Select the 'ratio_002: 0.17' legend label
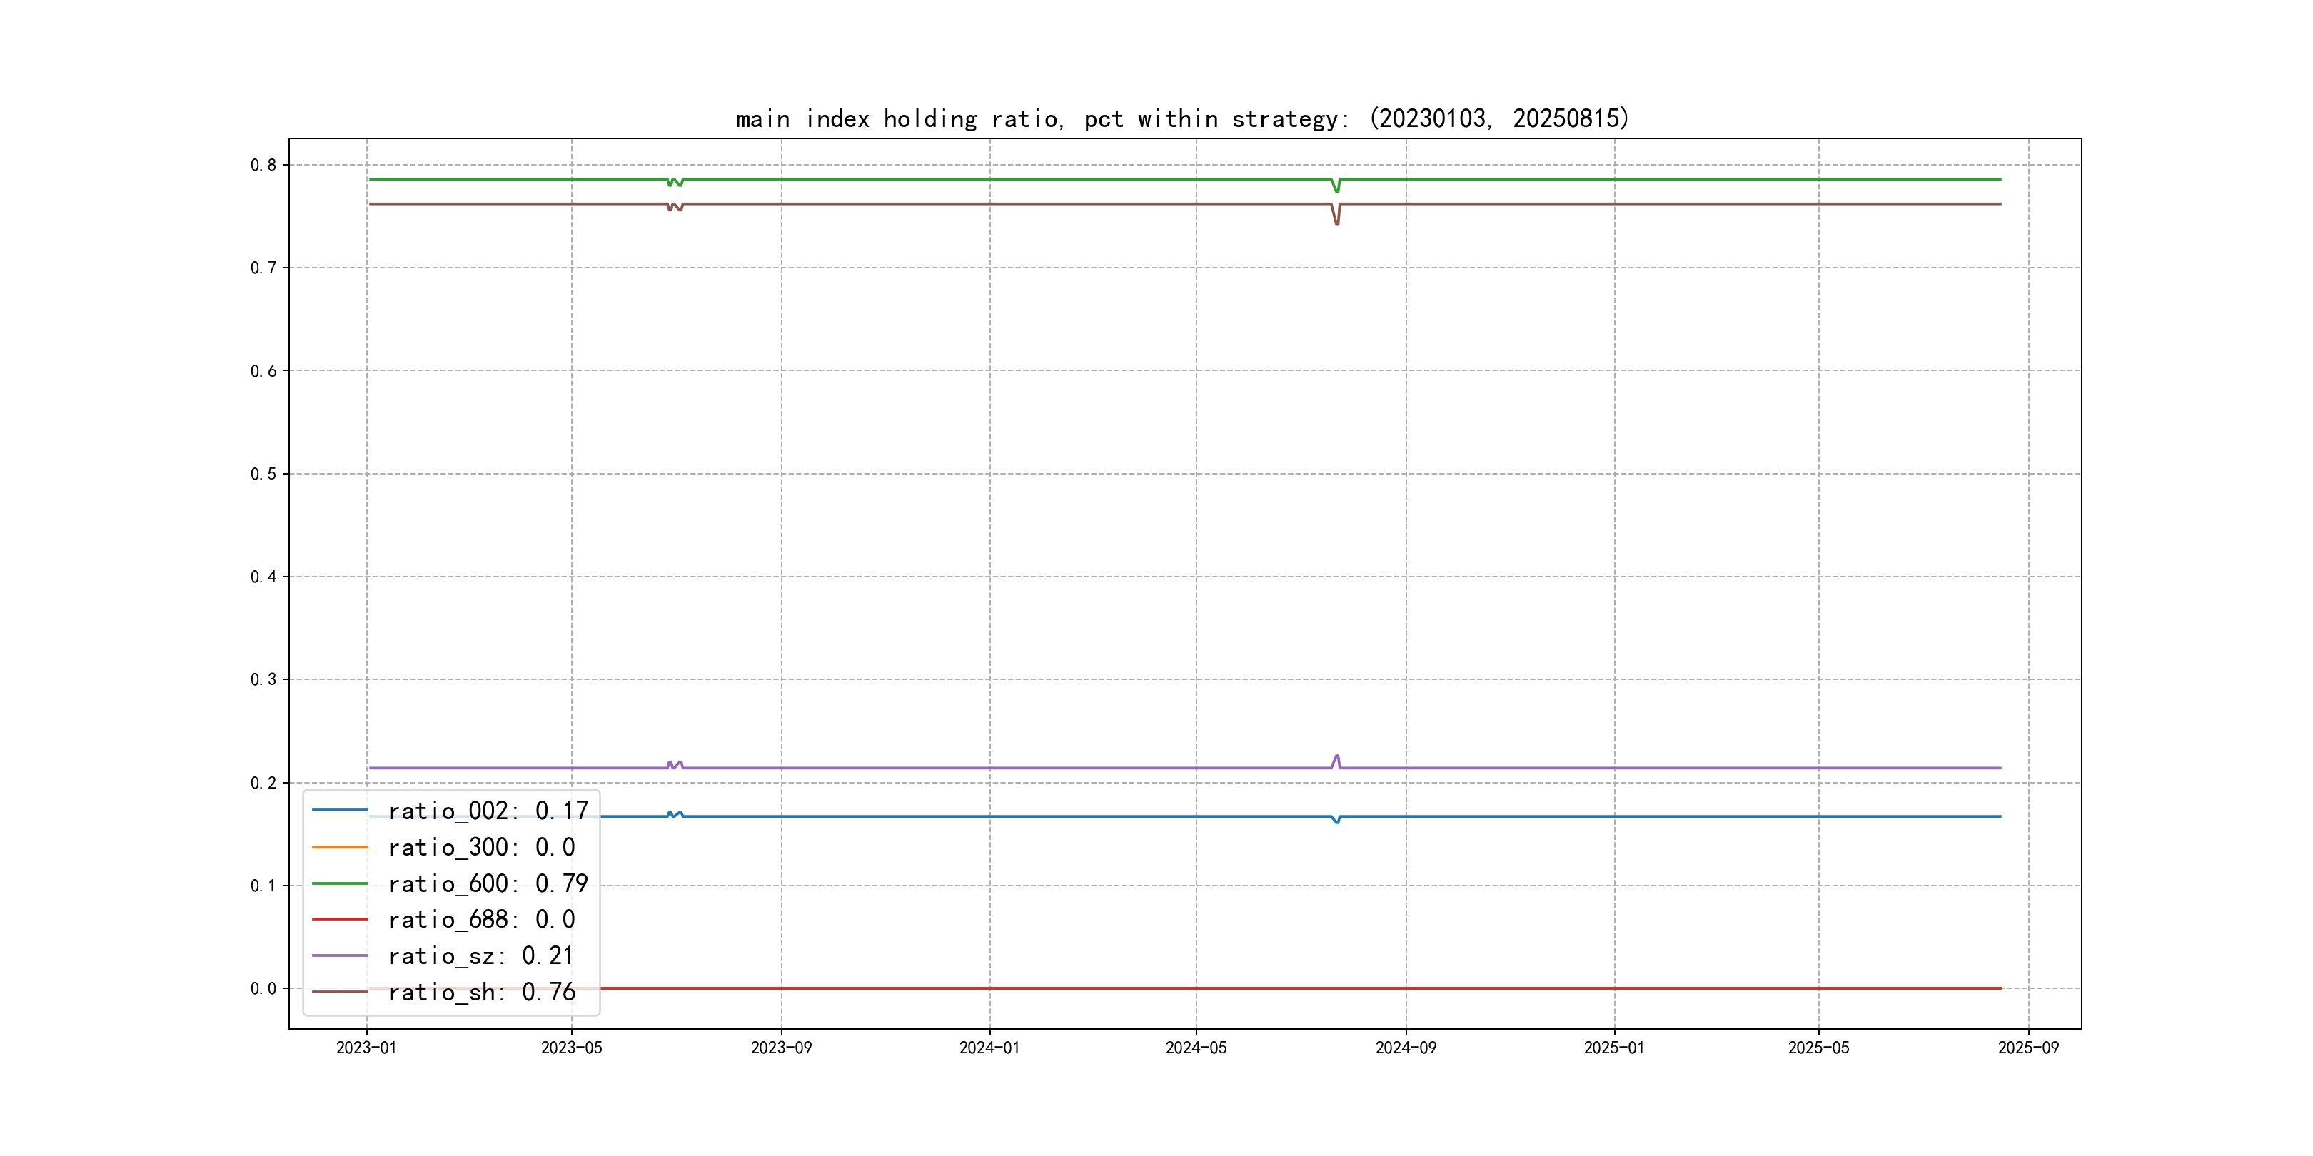The image size is (2313, 1156). [x=488, y=811]
